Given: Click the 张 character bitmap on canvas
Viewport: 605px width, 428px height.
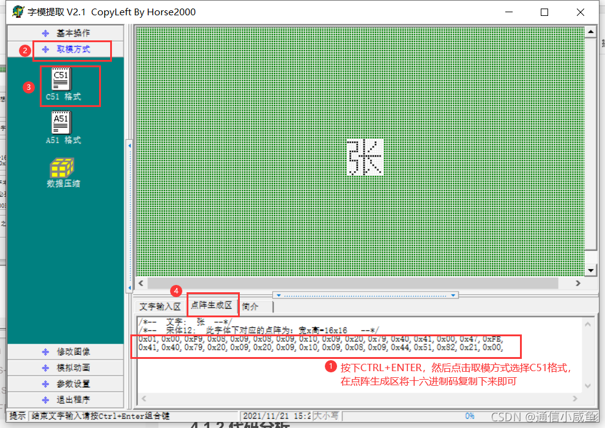Looking at the screenshot, I should tap(365, 157).
